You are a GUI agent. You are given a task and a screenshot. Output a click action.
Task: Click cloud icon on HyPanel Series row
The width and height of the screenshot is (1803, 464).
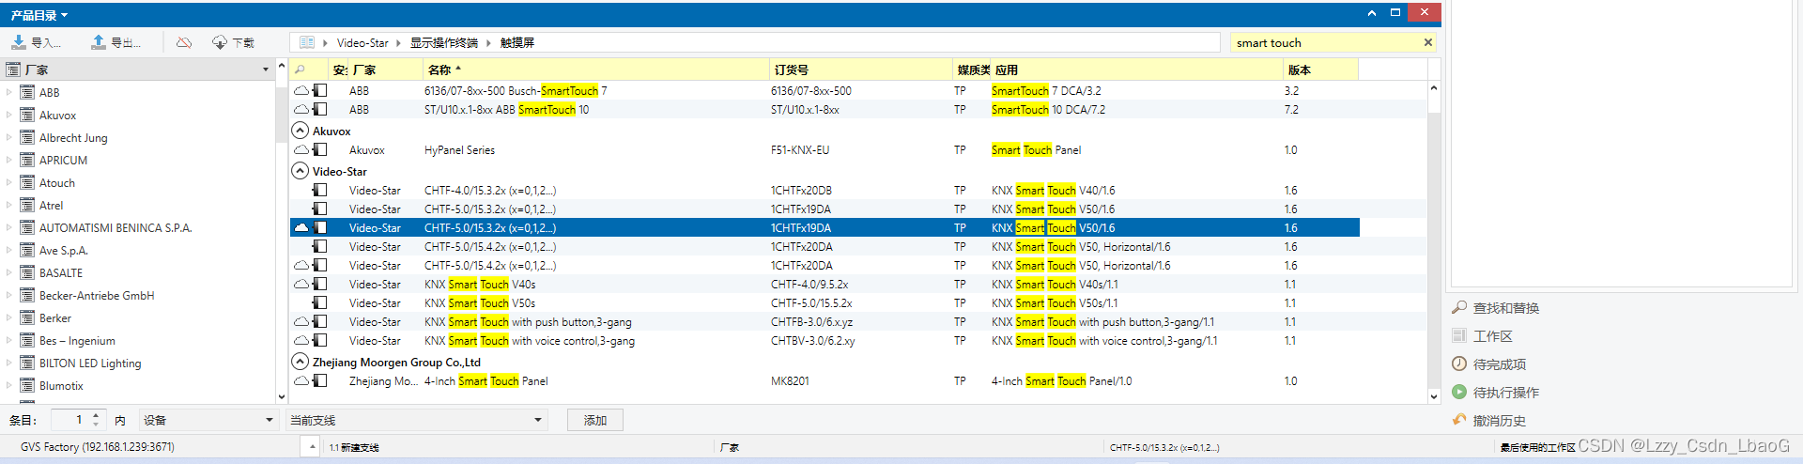301,150
